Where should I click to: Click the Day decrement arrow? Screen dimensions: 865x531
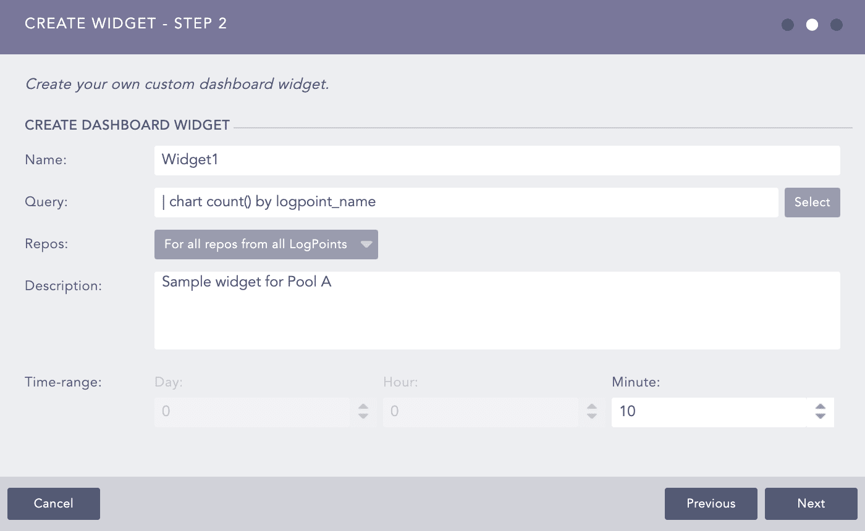(x=363, y=416)
